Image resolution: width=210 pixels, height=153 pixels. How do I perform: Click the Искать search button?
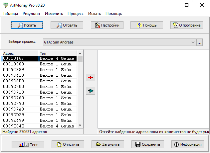tap(27, 25)
